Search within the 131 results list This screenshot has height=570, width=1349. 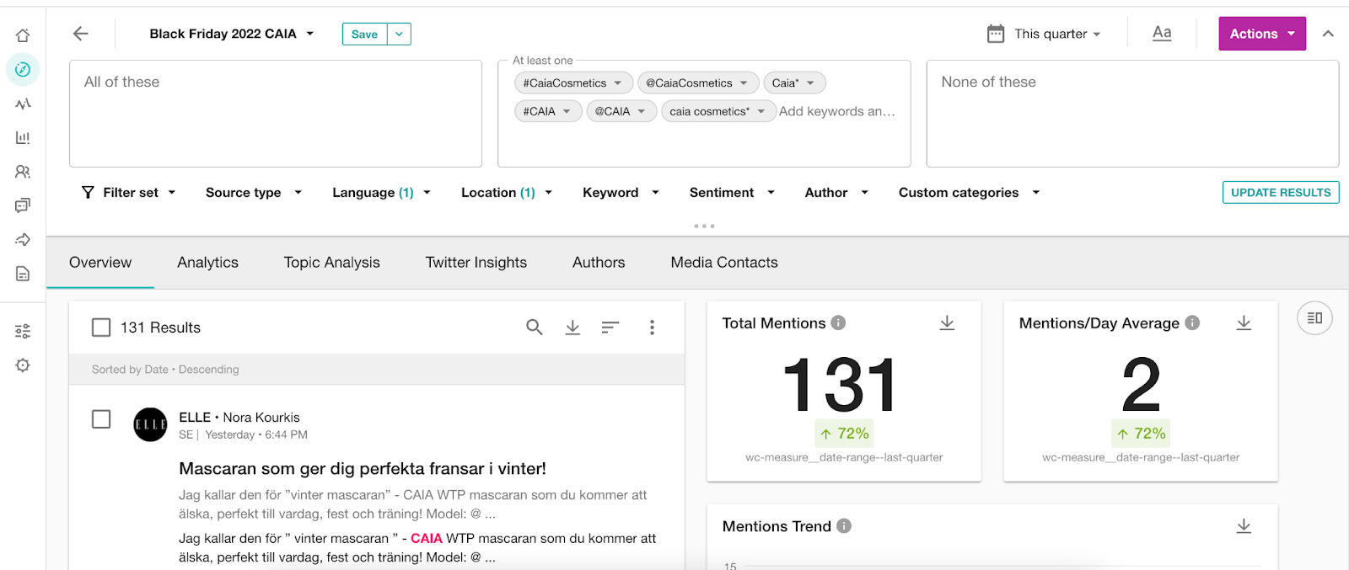535,327
